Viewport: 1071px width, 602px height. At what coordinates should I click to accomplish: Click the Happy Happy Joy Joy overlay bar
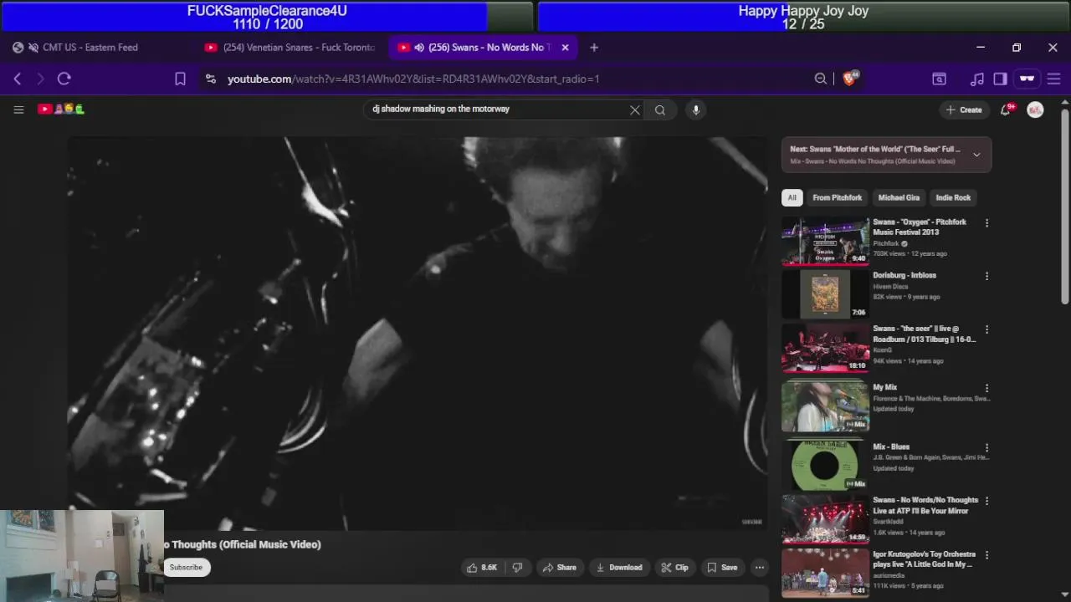(803, 17)
